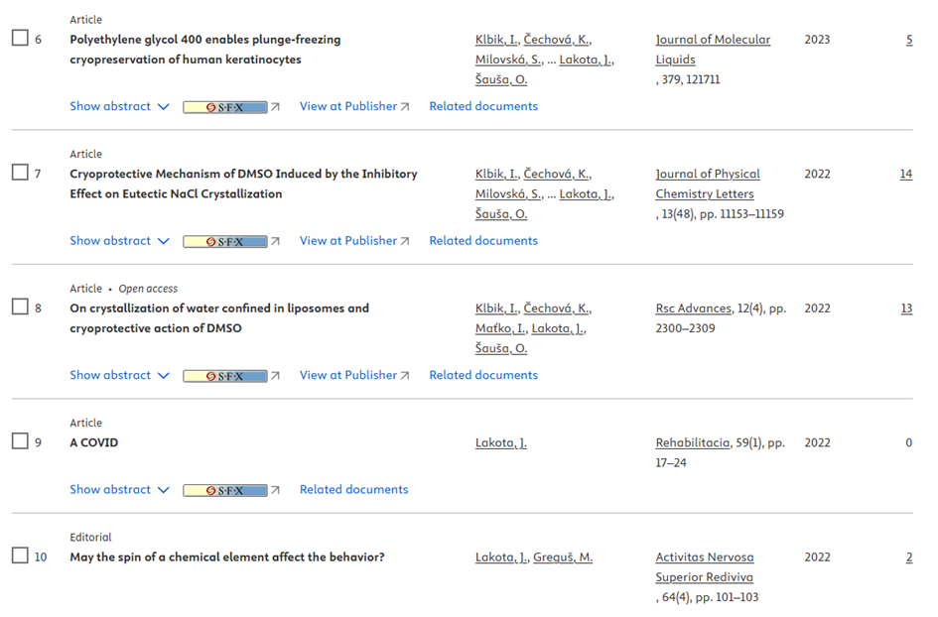Click author Greguš, M. link
Screen dimensions: 938x617
tap(563, 557)
